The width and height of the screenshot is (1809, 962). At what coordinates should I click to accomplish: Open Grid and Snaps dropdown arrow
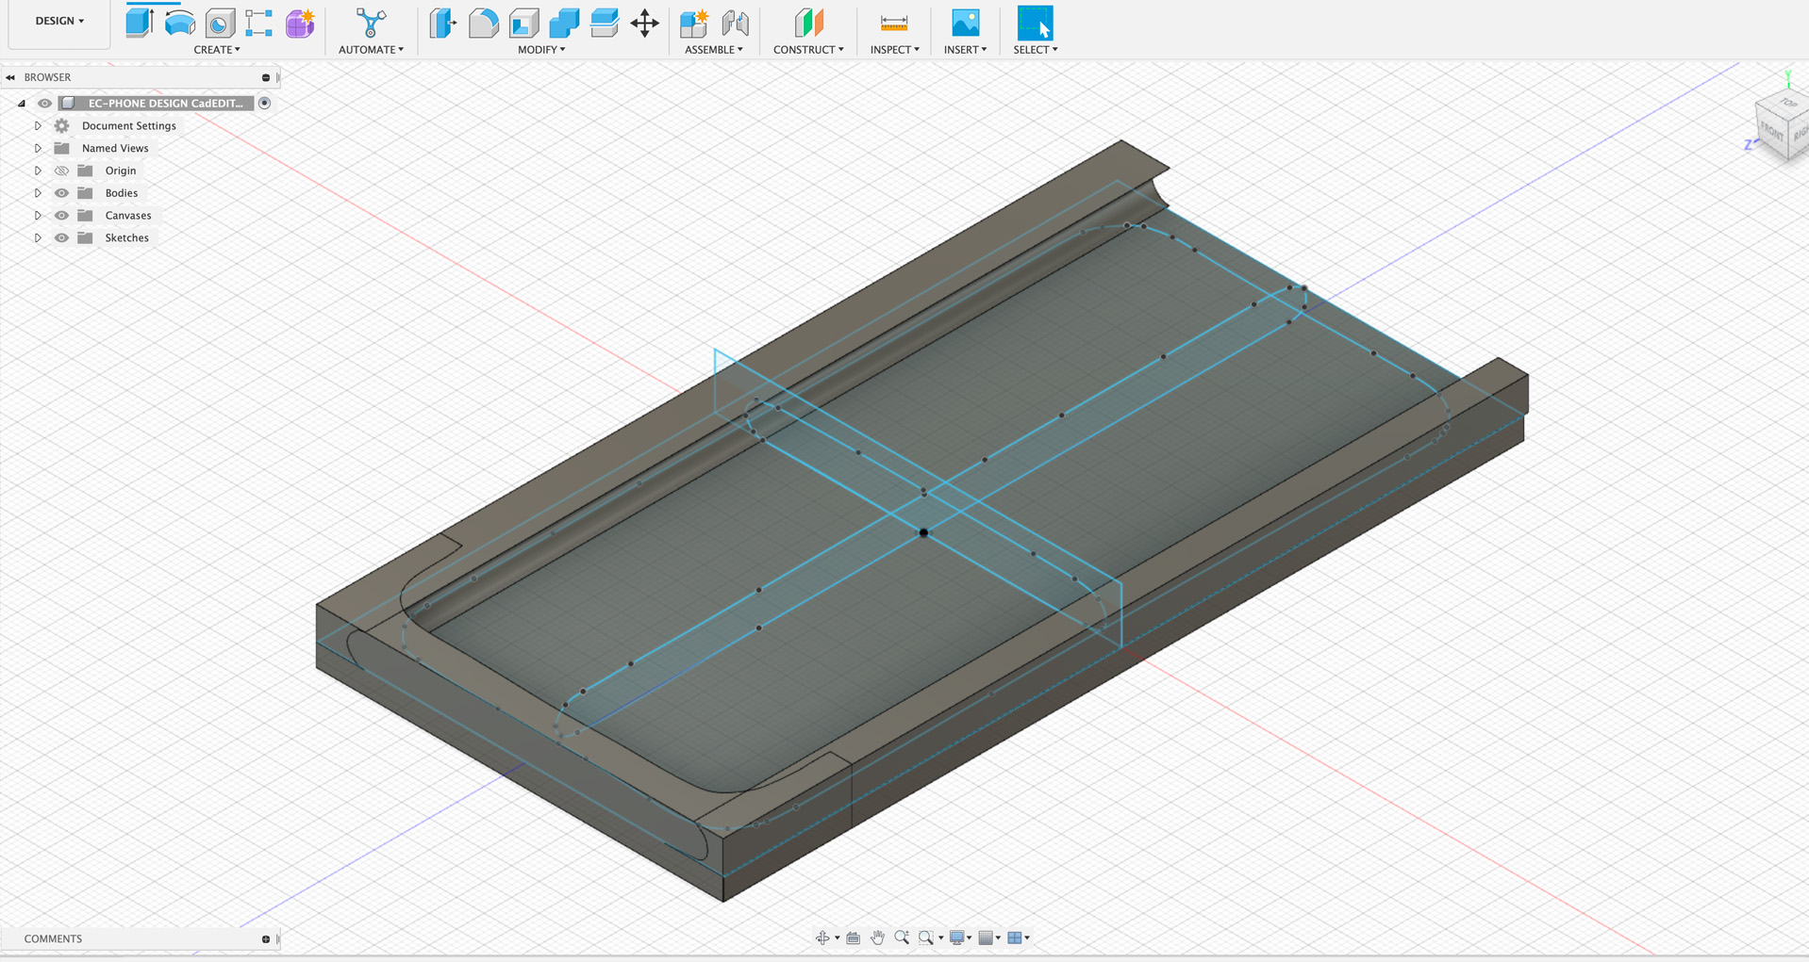click(x=998, y=938)
